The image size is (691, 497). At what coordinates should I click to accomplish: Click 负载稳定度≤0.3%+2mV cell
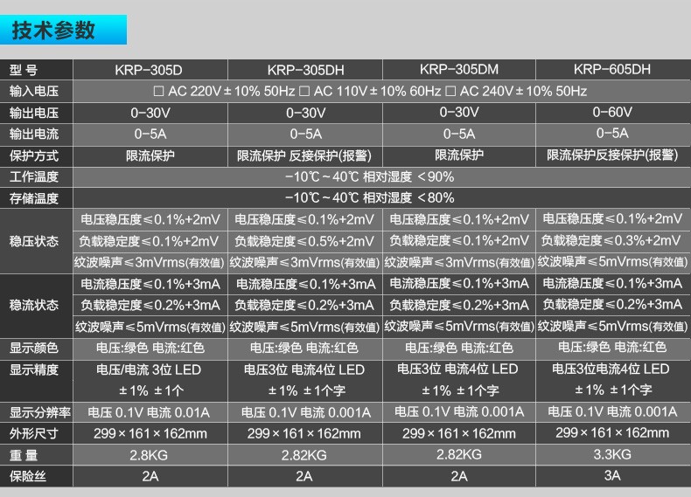612,241
